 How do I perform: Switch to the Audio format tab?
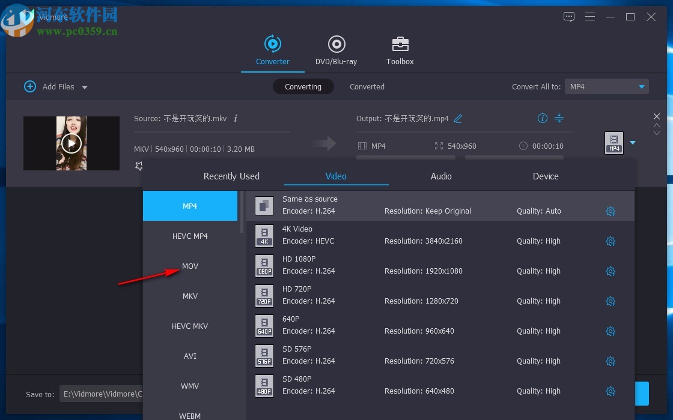[x=440, y=176]
